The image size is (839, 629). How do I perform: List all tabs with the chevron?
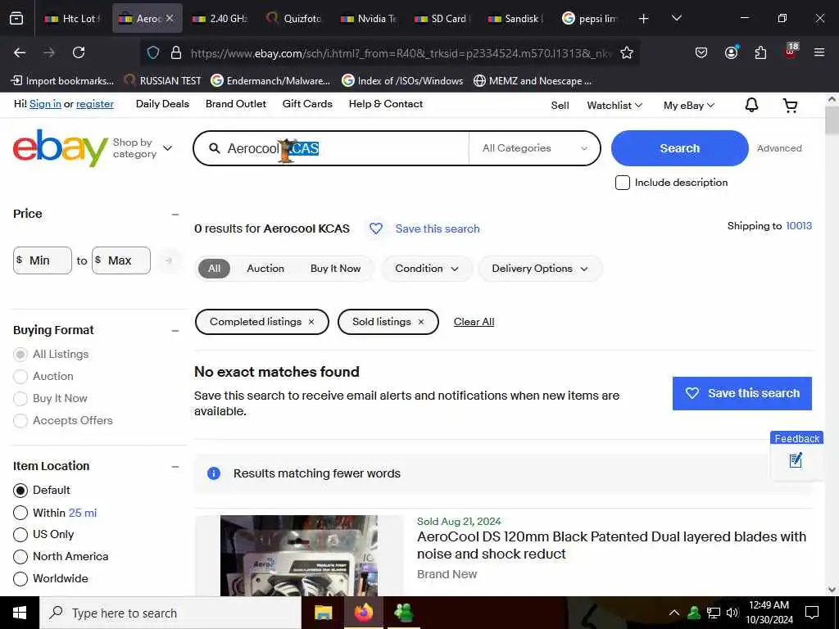point(677,18)
